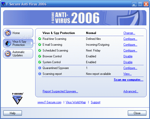
Task: Configure Scheduled Scanning
Action: click(x=130, y=50)
